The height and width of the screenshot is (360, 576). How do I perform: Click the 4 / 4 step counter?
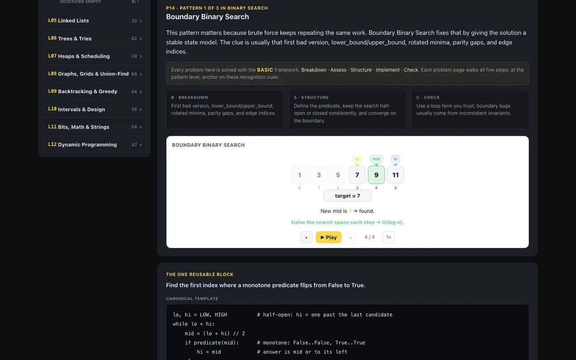370,237
